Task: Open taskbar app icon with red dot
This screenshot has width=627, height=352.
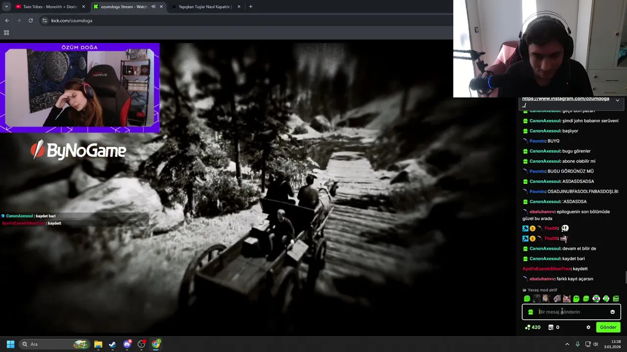Action: 142,344
